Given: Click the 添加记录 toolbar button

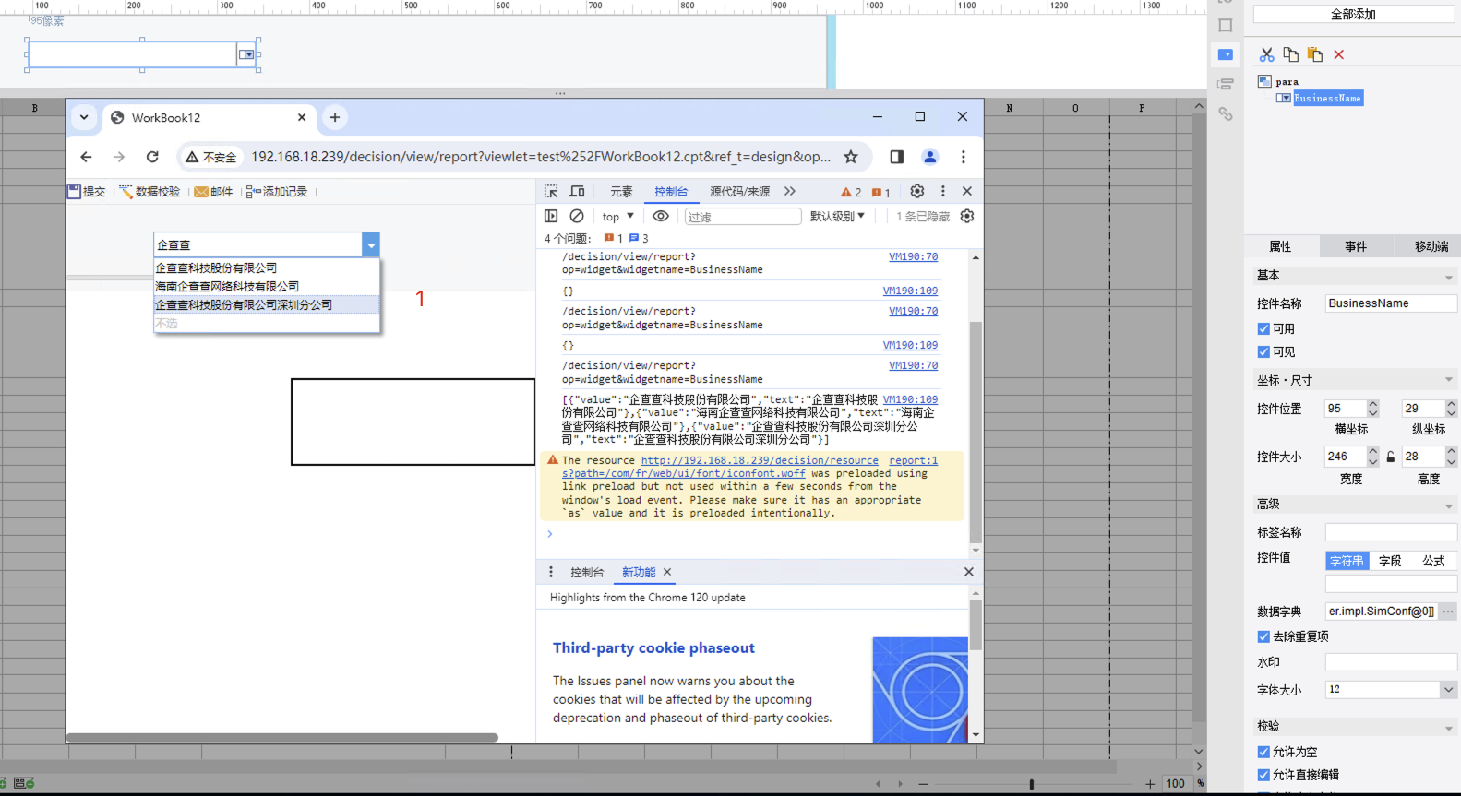Looking at the screenshot, I should coord(277,192).
